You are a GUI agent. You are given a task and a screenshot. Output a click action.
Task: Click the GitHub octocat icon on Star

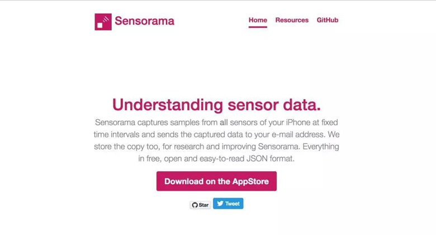[195, 205]
